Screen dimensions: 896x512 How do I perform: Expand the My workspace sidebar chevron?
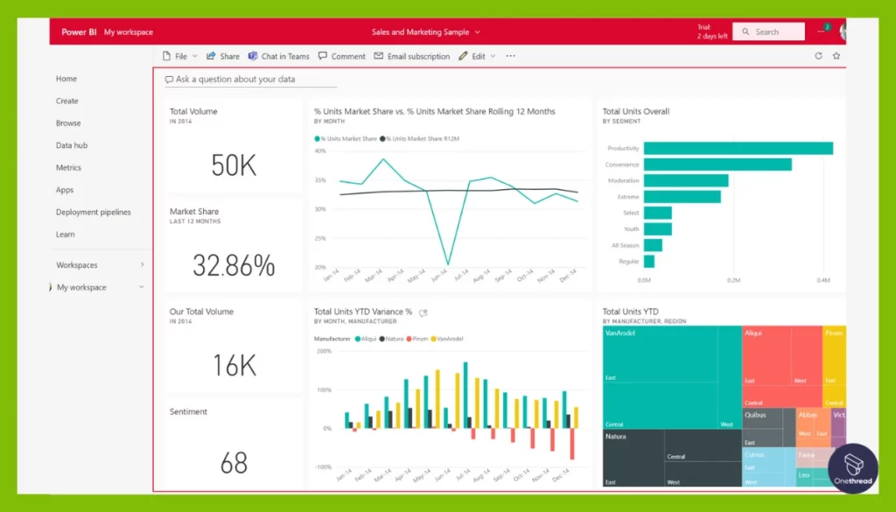tap(141, 287)
